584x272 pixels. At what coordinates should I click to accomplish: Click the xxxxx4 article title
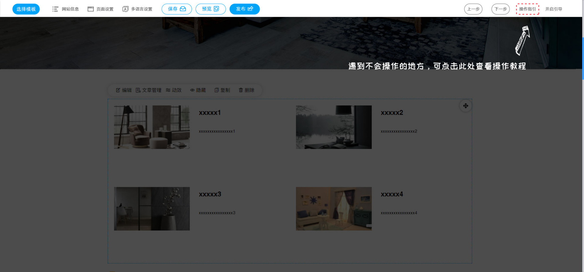coord(392,194)
